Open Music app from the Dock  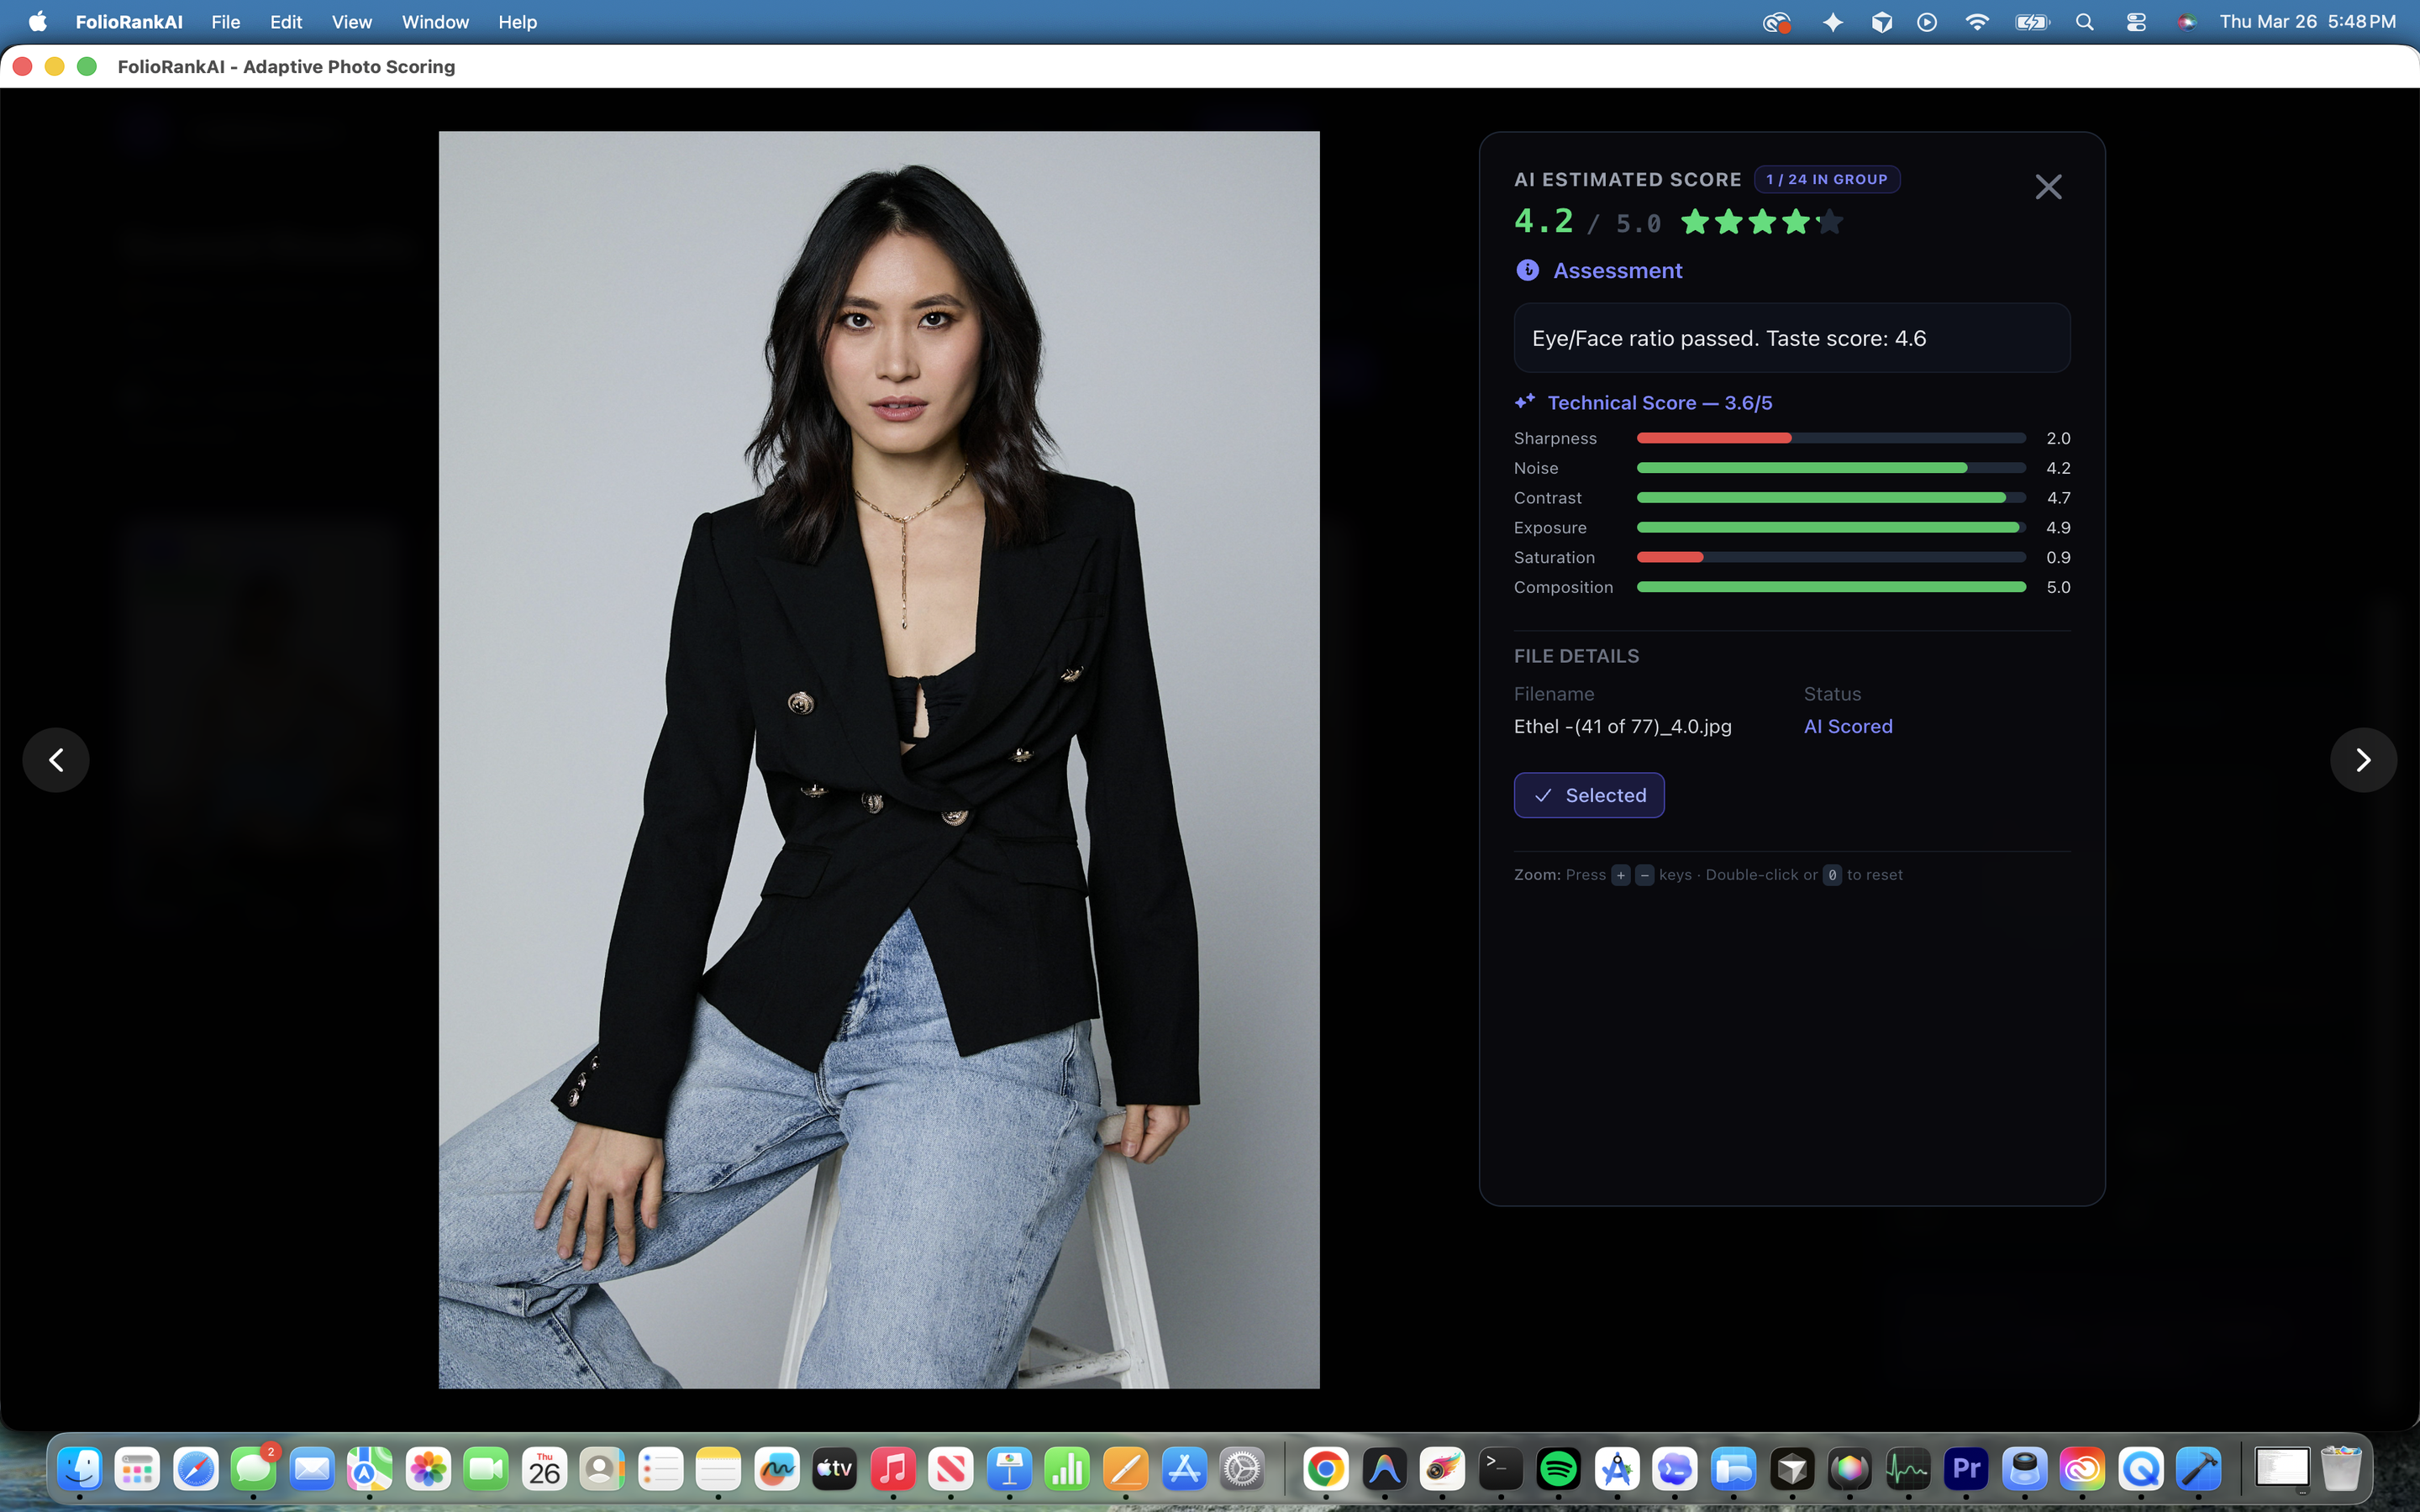892,1469
